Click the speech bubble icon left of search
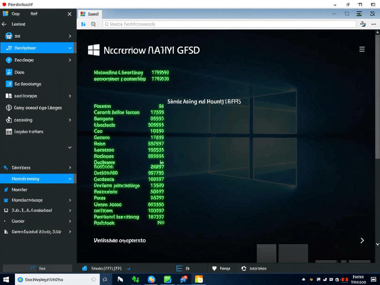 [x=93, y=24]
